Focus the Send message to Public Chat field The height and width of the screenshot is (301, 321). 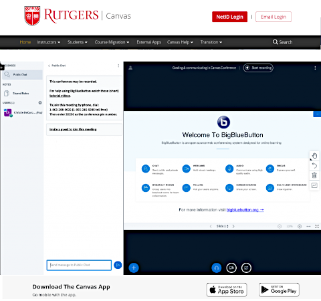pos(79,265)
